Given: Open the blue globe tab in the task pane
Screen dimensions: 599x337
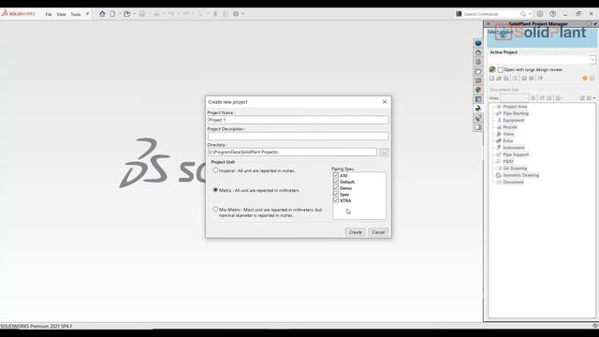Looking at the screenshot, I should [x=478, y=43].
